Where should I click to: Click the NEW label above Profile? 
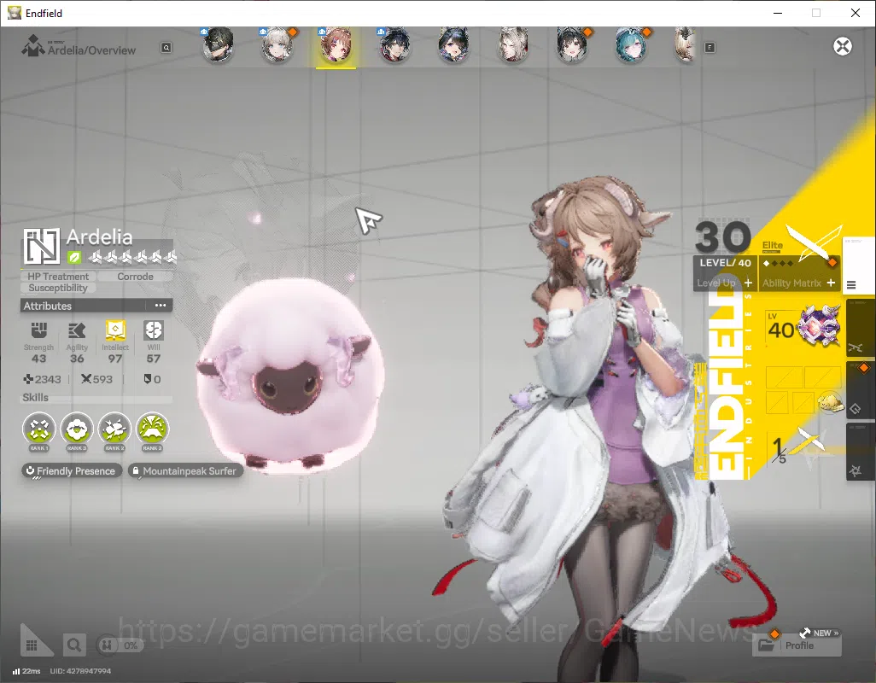822,633
